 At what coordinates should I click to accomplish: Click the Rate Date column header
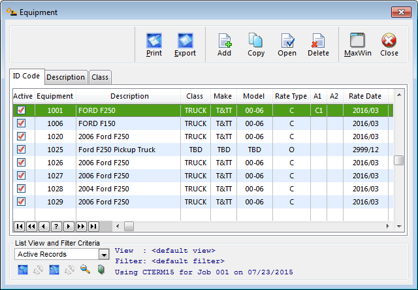(x=366, y=96)
